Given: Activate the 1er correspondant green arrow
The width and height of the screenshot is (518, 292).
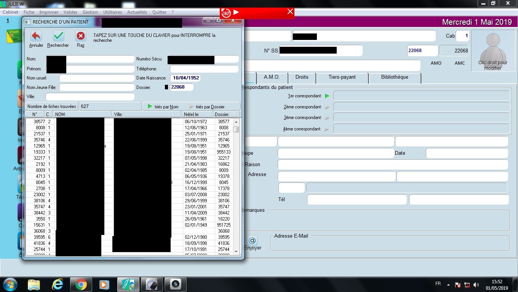Looking at the screenshot, I should [x=327, y=96].
